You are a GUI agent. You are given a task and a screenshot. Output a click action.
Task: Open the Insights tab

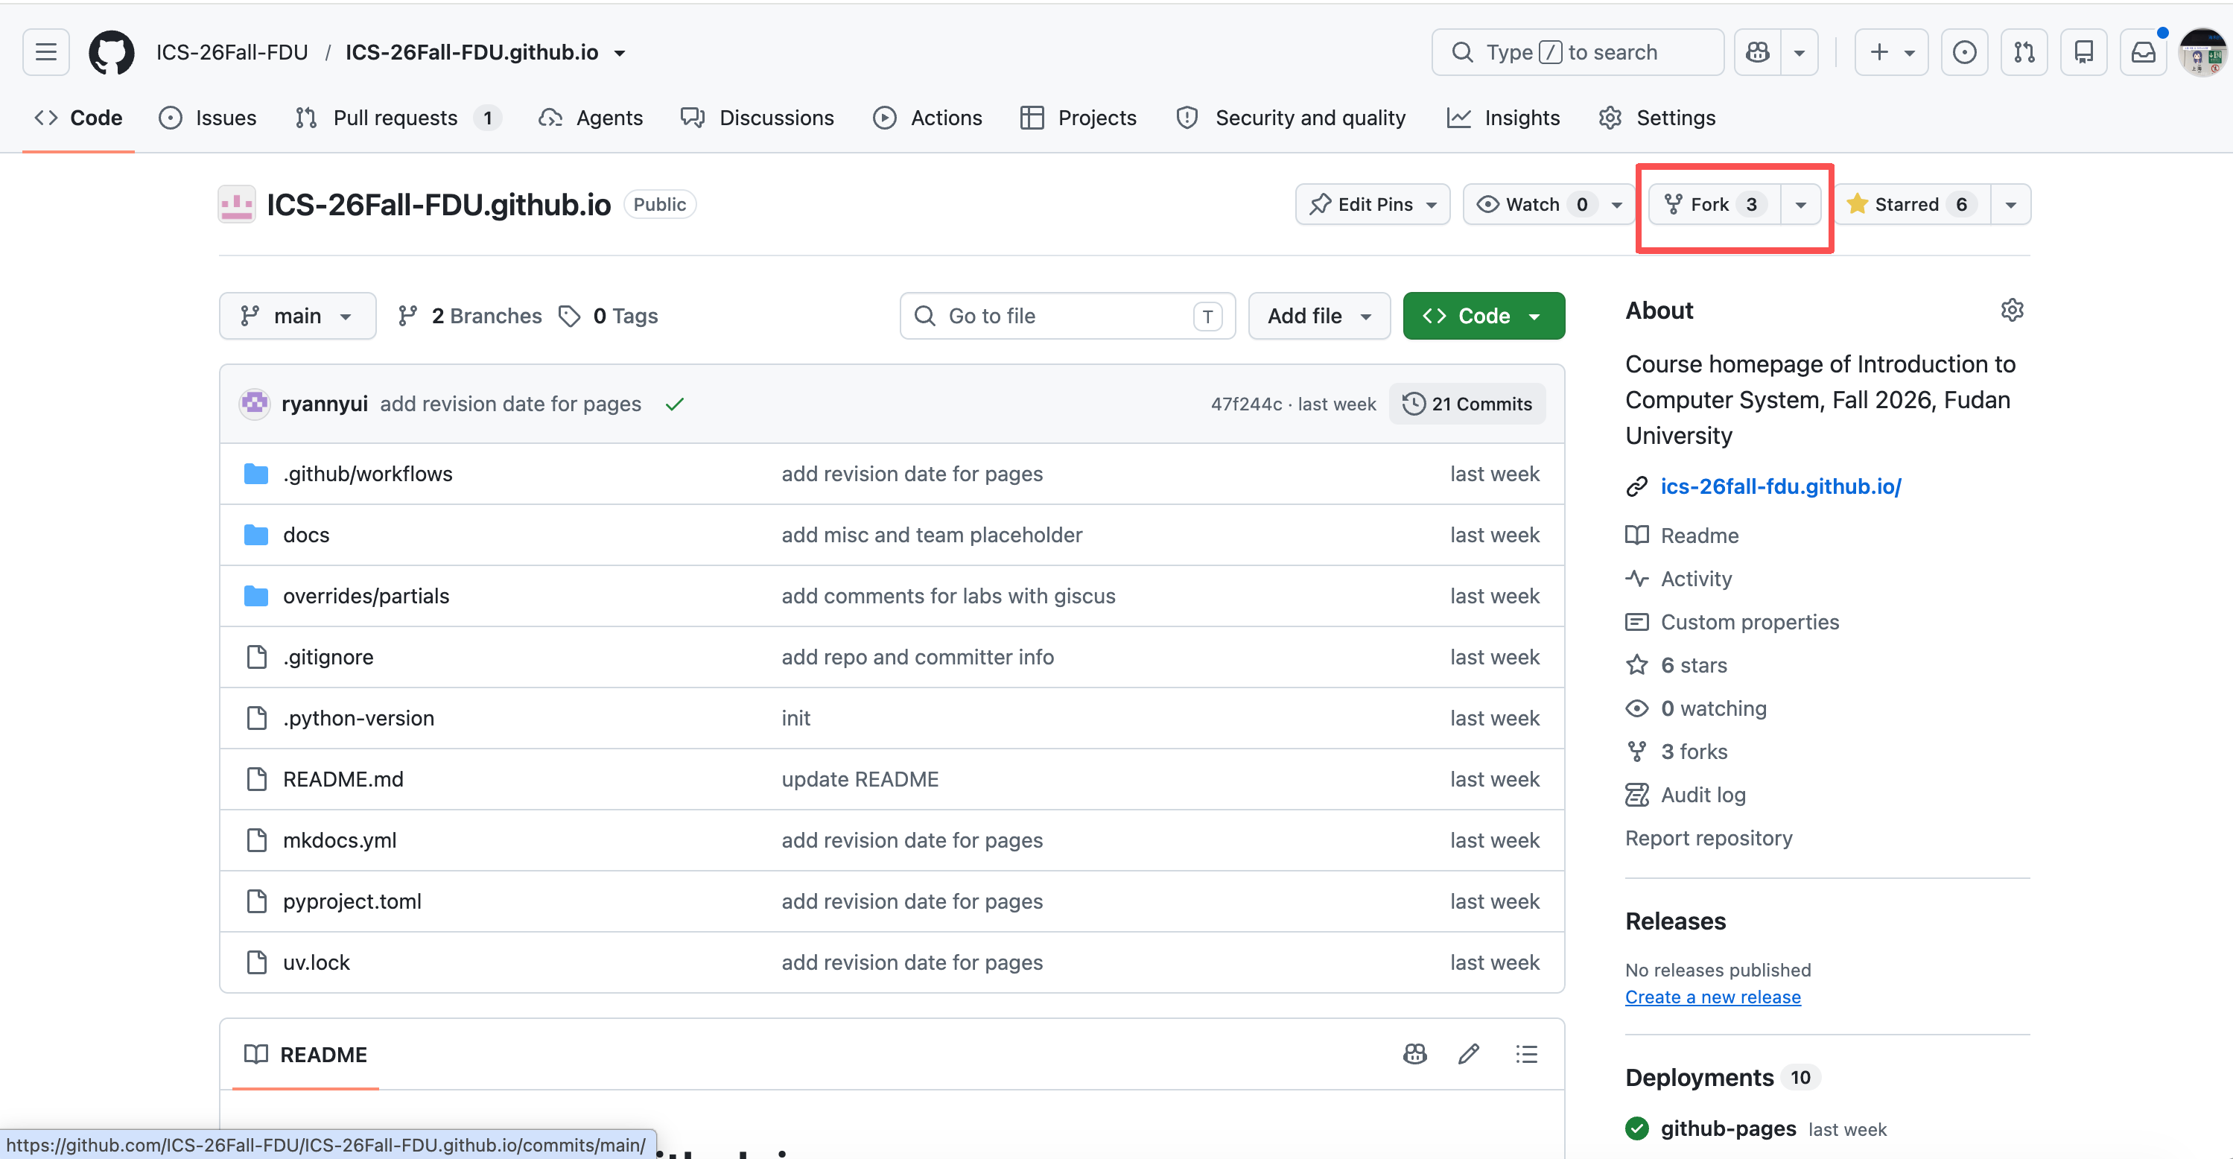1504,118
